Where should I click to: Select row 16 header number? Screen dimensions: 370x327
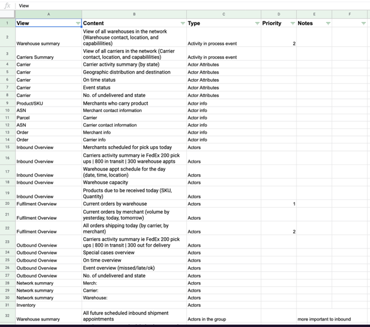7,158
